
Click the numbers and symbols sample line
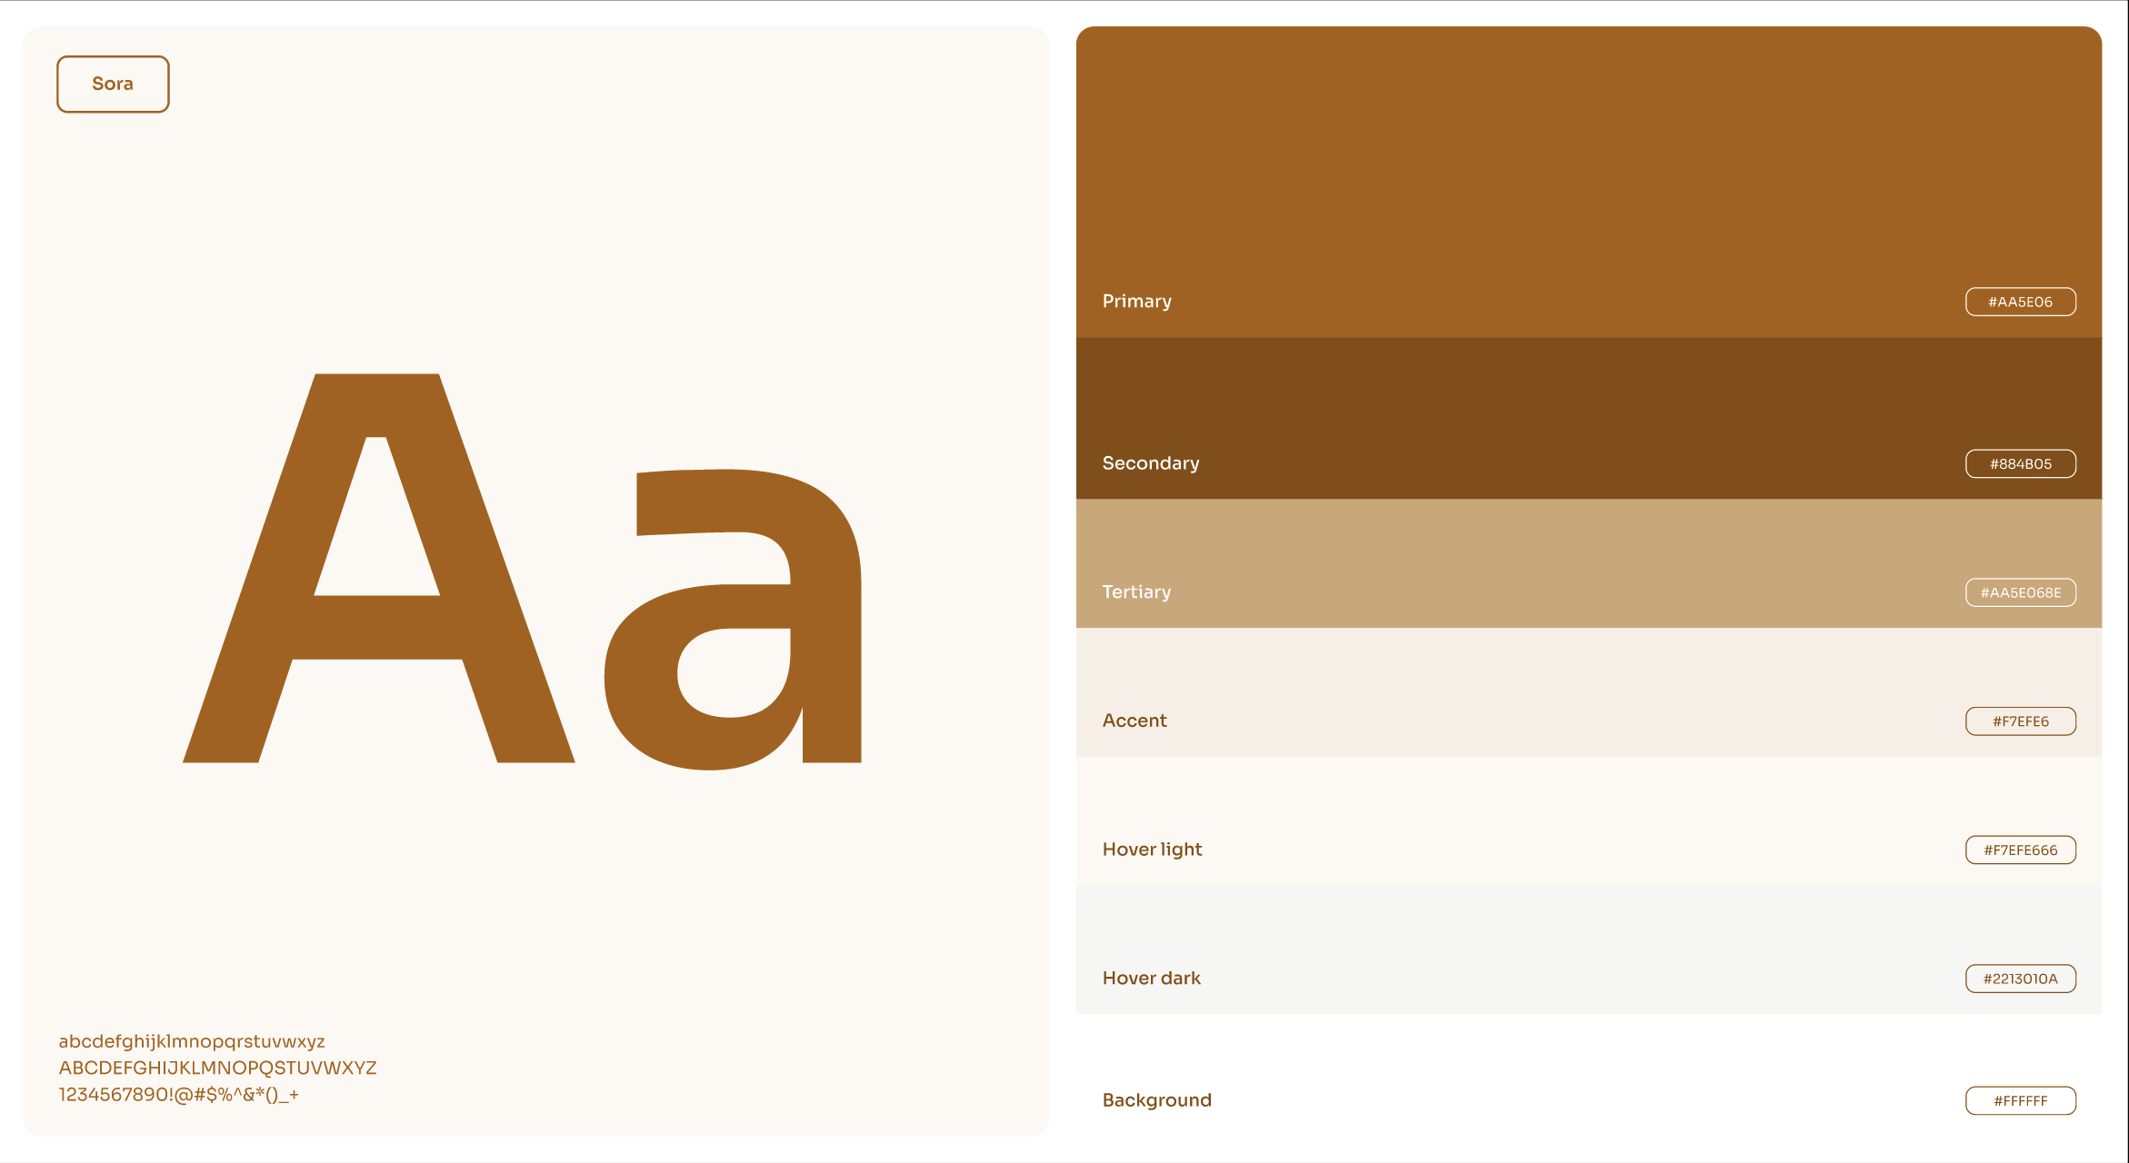click(179, 1095)
